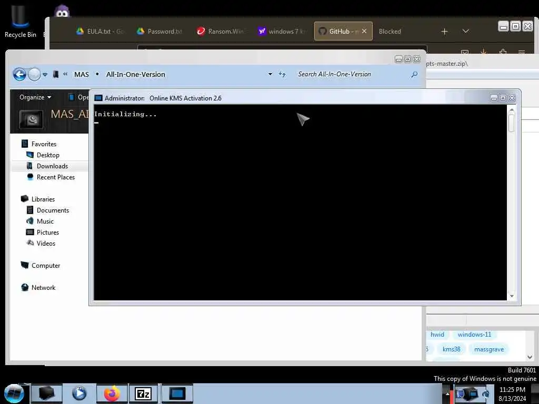Switch to the Password.txt browser tab

pos(160,31)
